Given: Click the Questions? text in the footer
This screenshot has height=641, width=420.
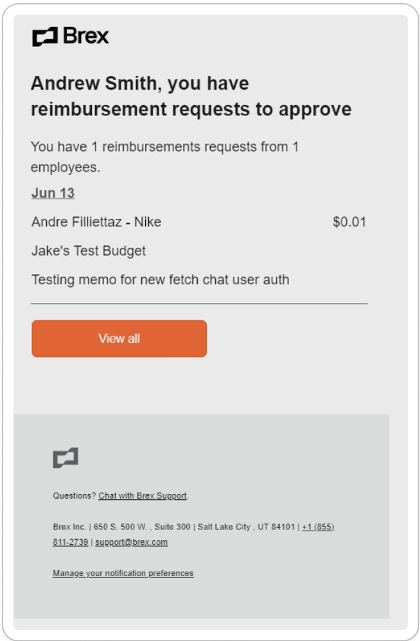Looking at the screenshot, I should tap(74, 496).
